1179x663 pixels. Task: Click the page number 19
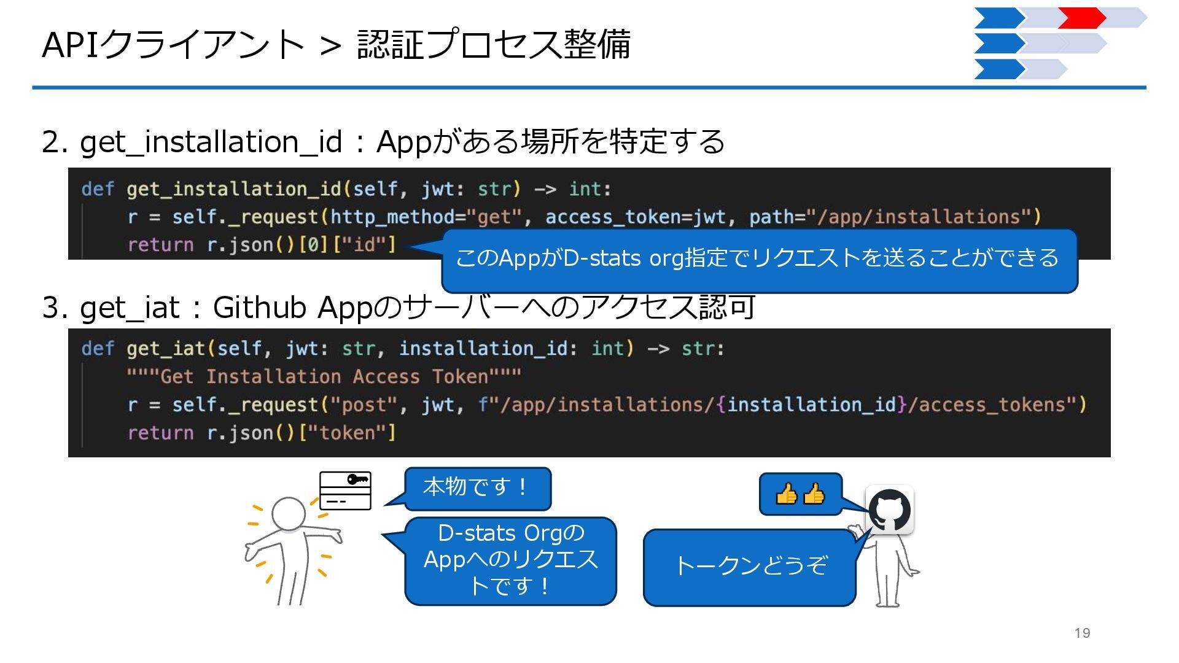[1082, 633]
